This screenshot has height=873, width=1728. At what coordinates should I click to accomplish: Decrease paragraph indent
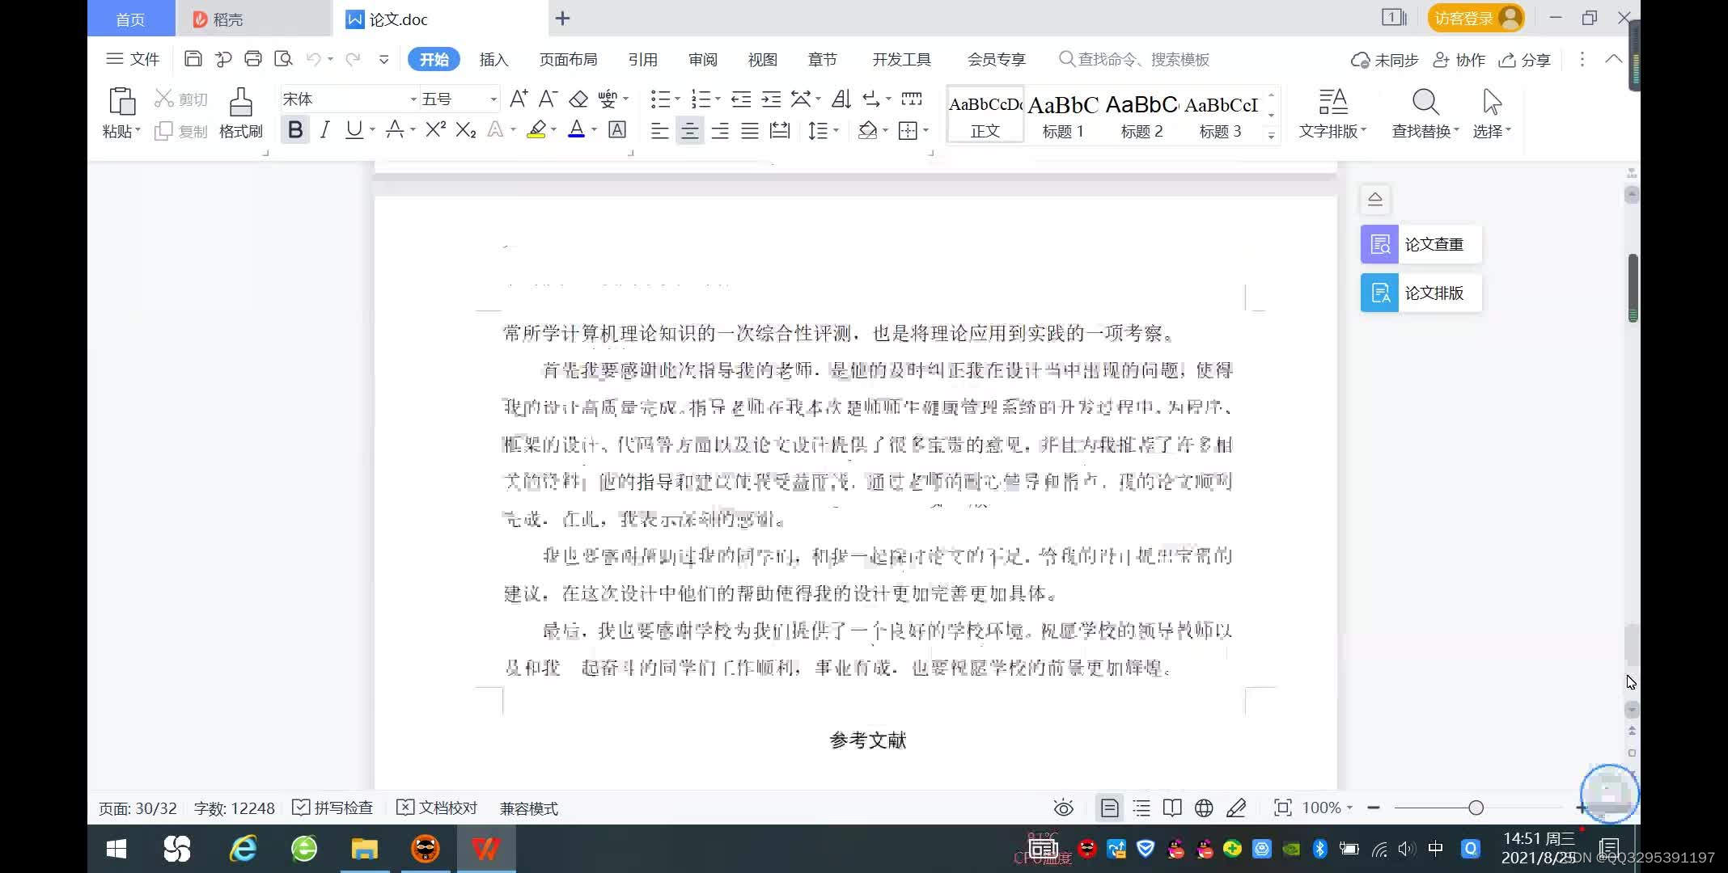click(x=741, y=99)
